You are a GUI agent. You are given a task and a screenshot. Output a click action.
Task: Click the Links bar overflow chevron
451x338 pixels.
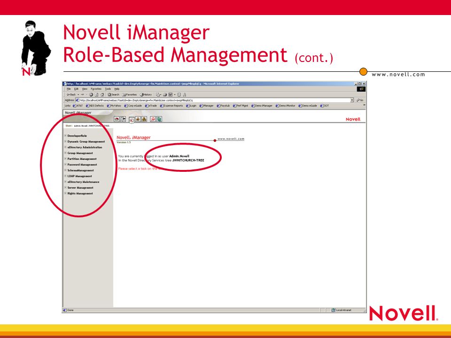[x=364, y=105]
